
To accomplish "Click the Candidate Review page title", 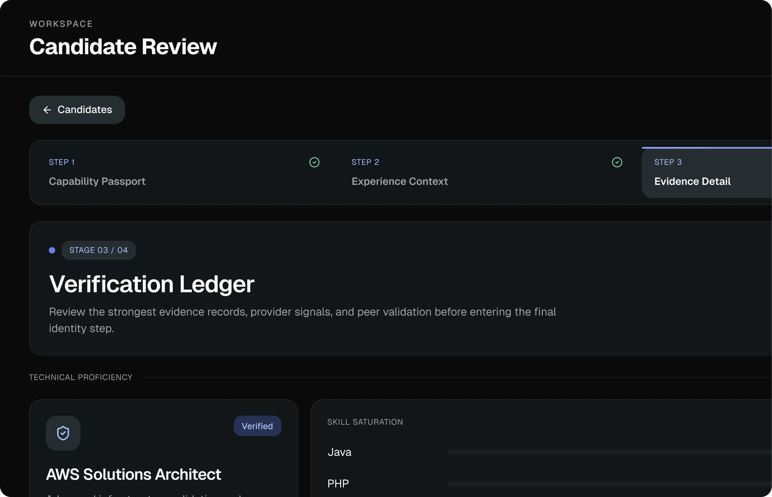I will 123,47.
